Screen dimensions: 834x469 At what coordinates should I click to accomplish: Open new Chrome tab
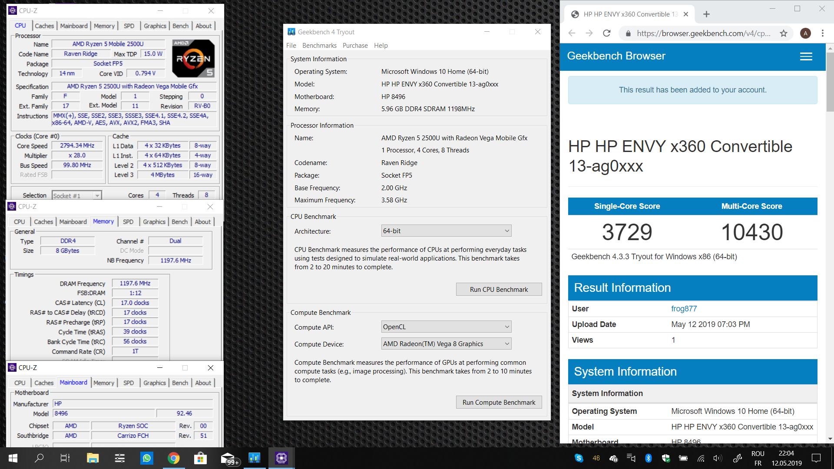(x=706, y=14)
